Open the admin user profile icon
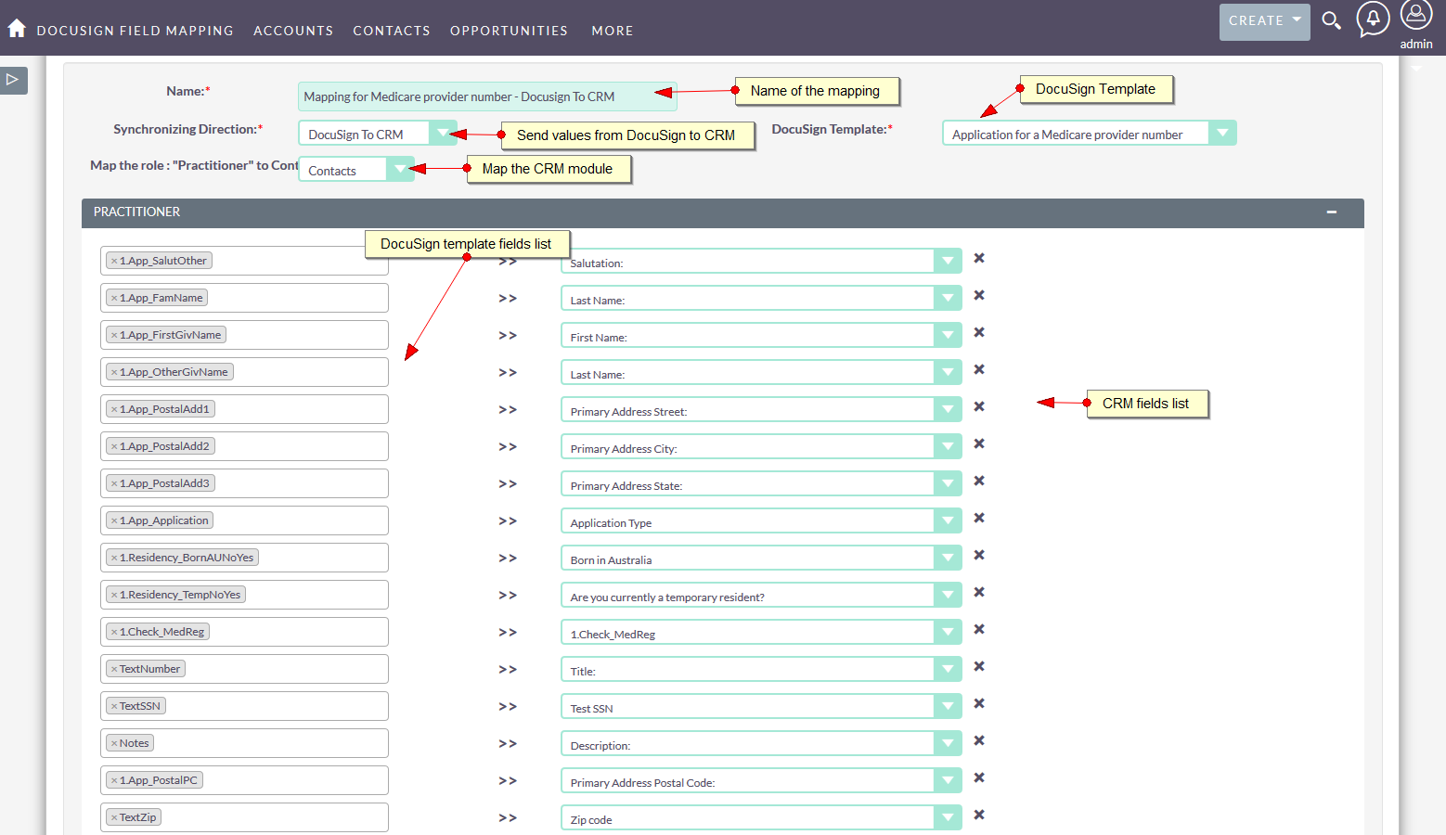Image resolution: width=1446 pixels, height=835 pixels. pos(1416,16)
